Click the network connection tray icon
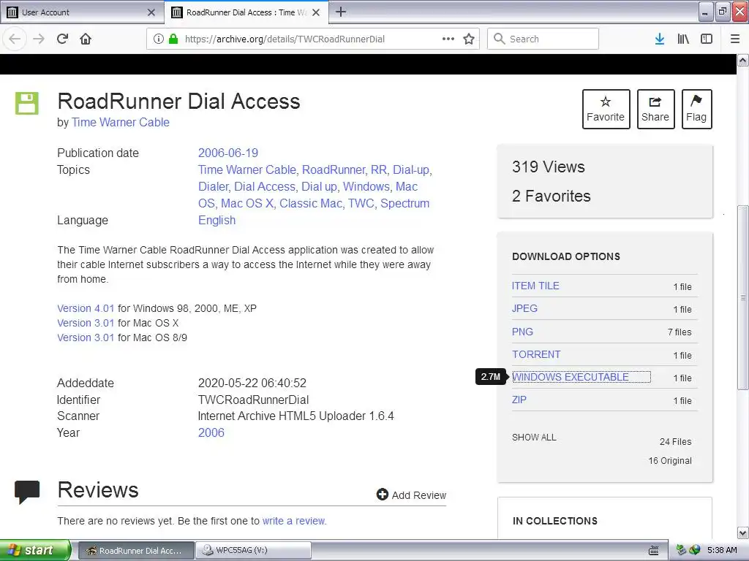 click(681, 551)
